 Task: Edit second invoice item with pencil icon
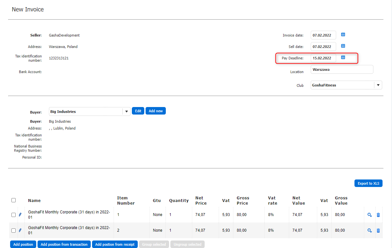point(20,230)
